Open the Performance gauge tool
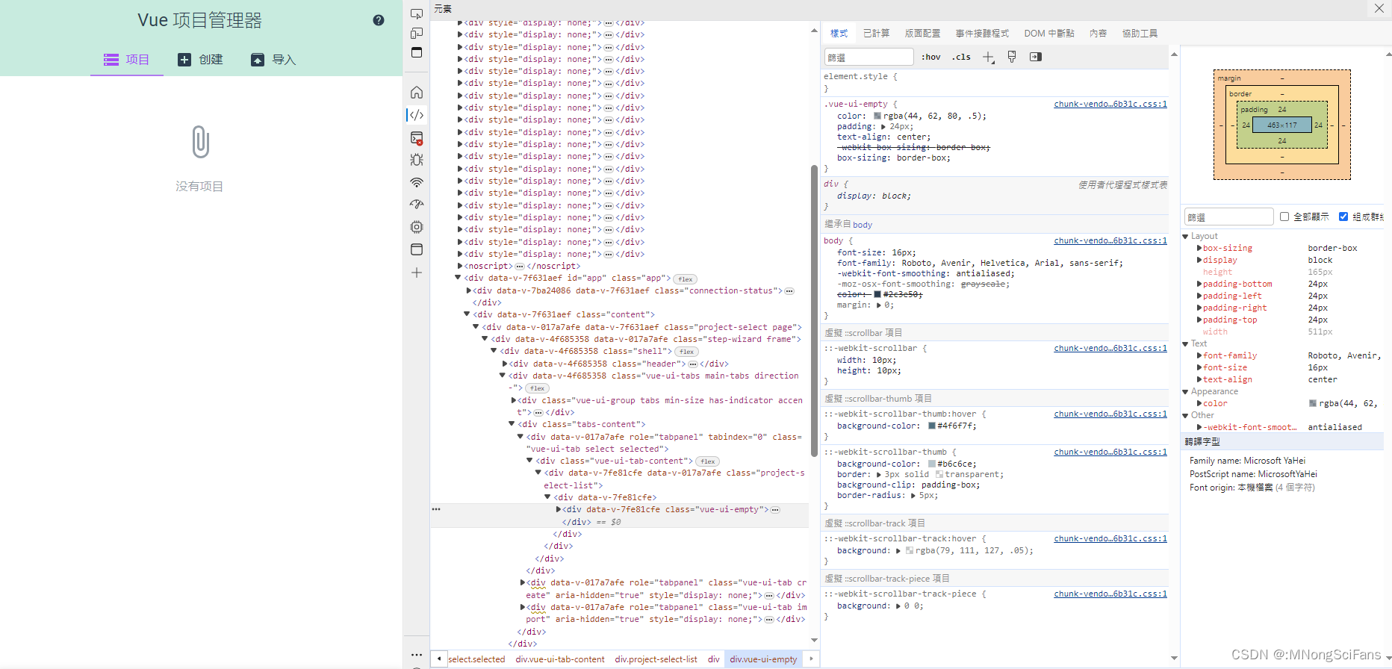This screenshot has width=1392, height=669. [417, 205]
